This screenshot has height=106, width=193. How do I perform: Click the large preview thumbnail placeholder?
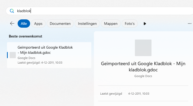click(143, 48)
